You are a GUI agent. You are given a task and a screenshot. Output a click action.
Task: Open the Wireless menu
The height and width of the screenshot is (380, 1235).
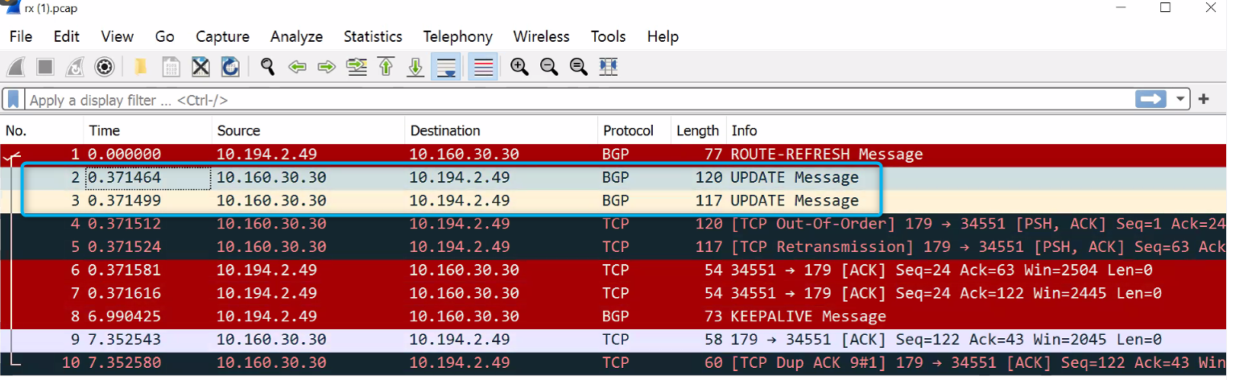pos(542,36)
